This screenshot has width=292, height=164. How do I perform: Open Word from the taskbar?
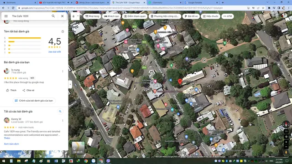click(56, 161)
